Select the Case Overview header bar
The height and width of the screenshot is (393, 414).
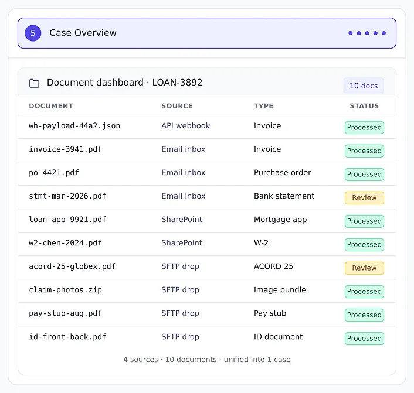pos(207,33)
